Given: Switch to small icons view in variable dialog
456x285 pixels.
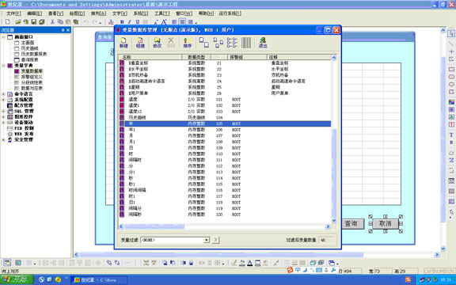Looking at the screenshot, I should [218, 42].
